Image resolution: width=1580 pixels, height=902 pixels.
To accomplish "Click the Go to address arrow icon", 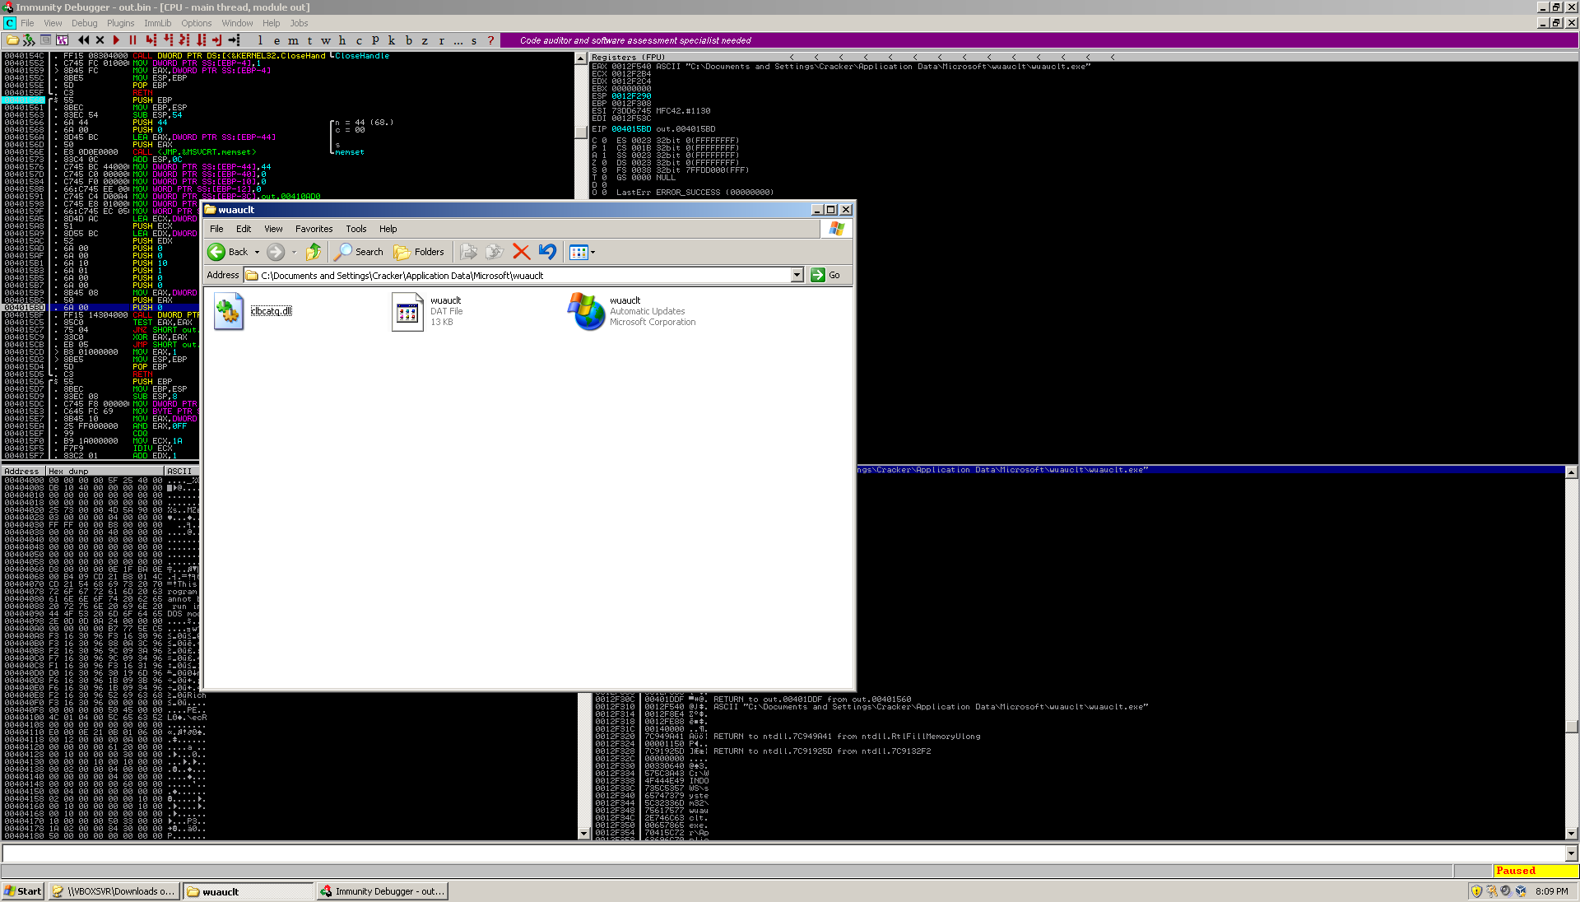I will [235, 40].
